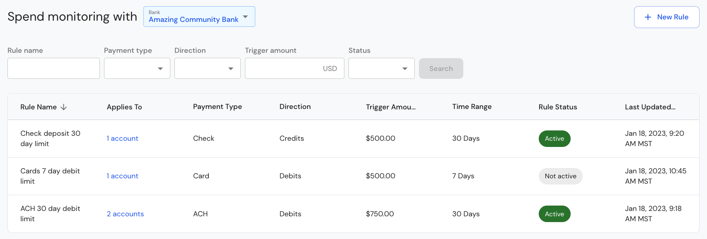Viewport: 707px width, 239px height.
Task: Open 1 account link for Cards 7 day rule
Action: 122,176
